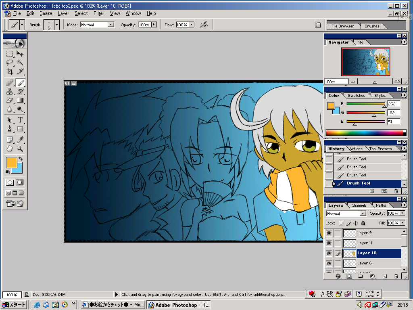Image resolution: width=413 pixels, height=310 pixels.
Task: Open layer Fill slider arrow
Action: pyautogui.click(x=402, y=223)
